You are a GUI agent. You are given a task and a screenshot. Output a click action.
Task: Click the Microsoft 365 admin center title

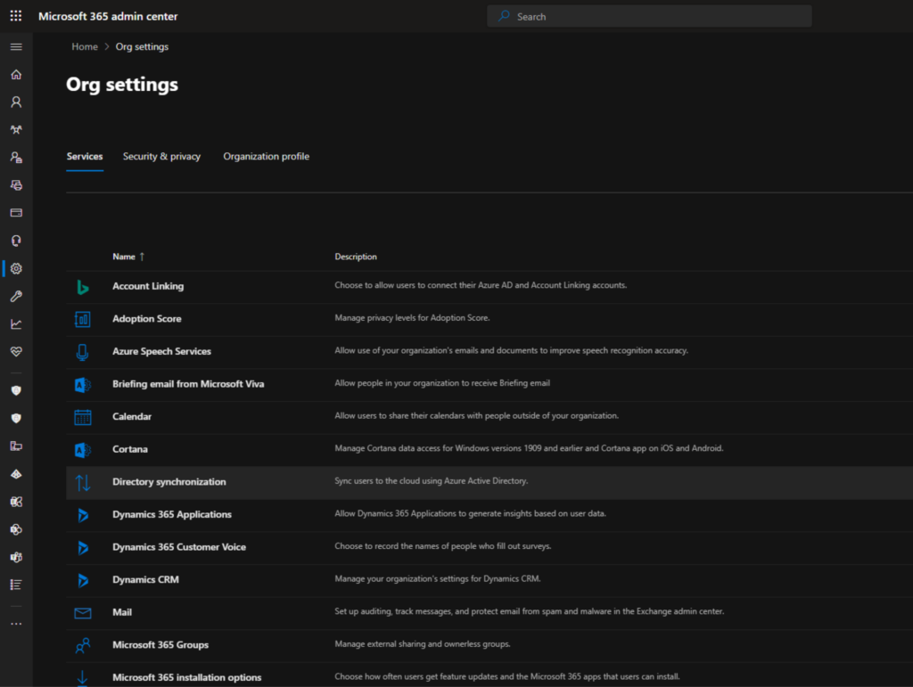(108, 16)
